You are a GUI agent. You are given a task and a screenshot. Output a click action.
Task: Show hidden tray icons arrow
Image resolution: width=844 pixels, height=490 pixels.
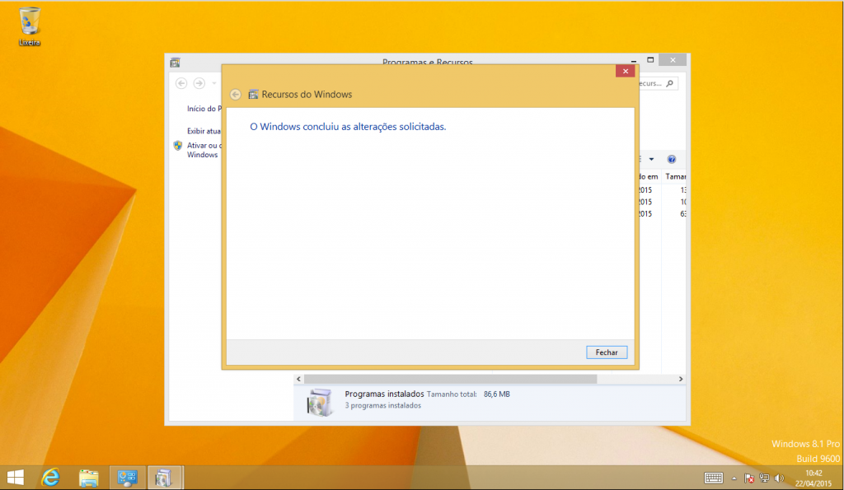coord(734,478)
